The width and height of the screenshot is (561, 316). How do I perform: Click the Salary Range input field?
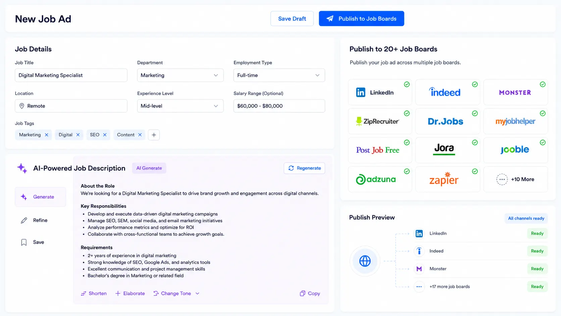[x=279, y=106]
